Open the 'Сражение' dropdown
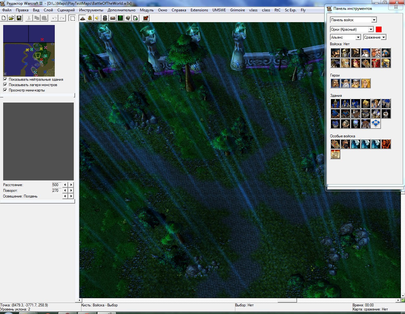Viewport: 405px width, 314px height. tap(383, 37)
